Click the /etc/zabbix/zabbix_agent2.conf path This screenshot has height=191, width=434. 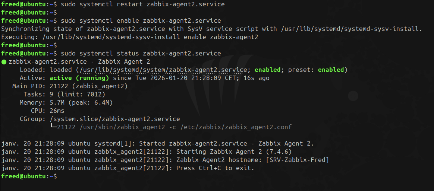236,127
